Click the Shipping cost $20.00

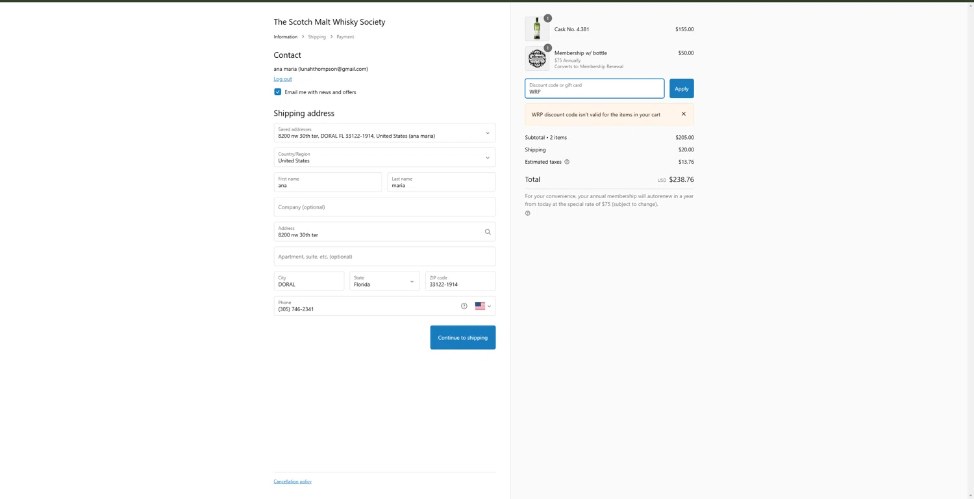pos(686,150)
